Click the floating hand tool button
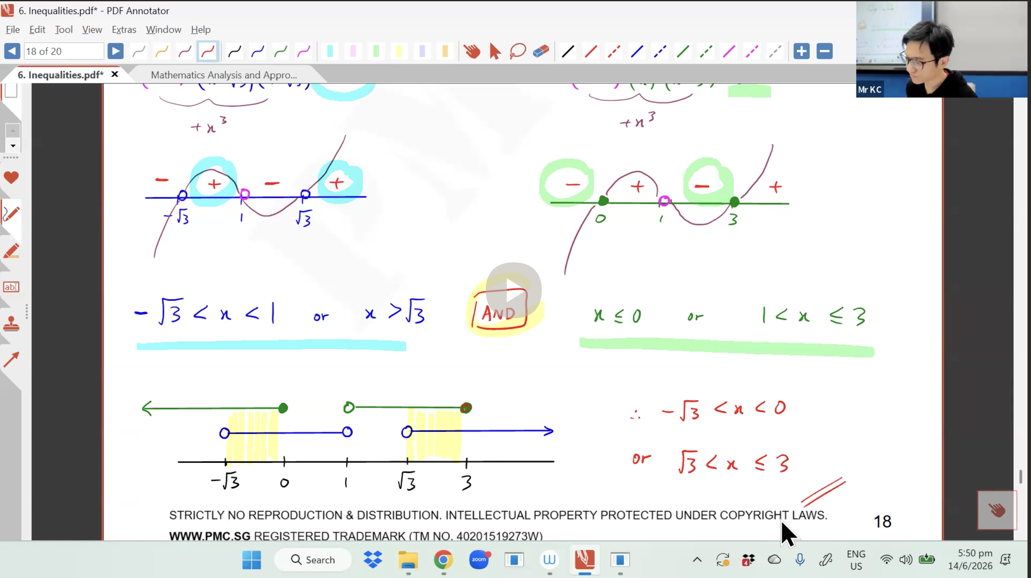 point(997,510)
